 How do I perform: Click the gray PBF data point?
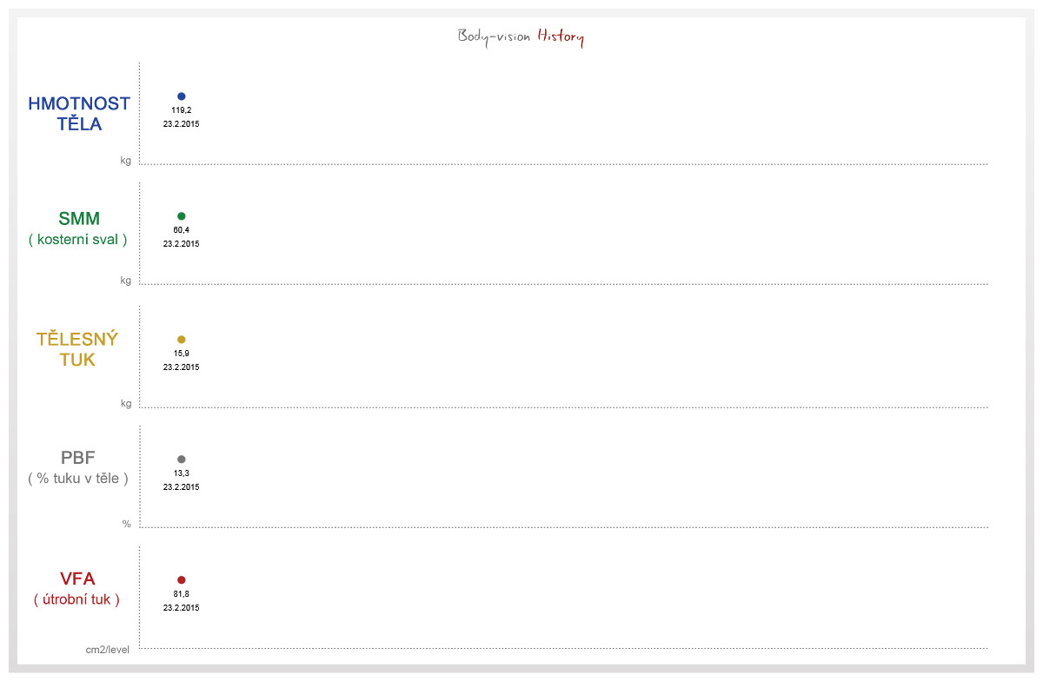pos(182,460)
